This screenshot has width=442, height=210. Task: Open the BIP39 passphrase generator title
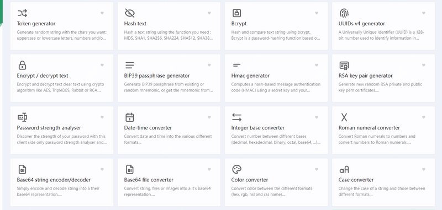coord(157,76)
